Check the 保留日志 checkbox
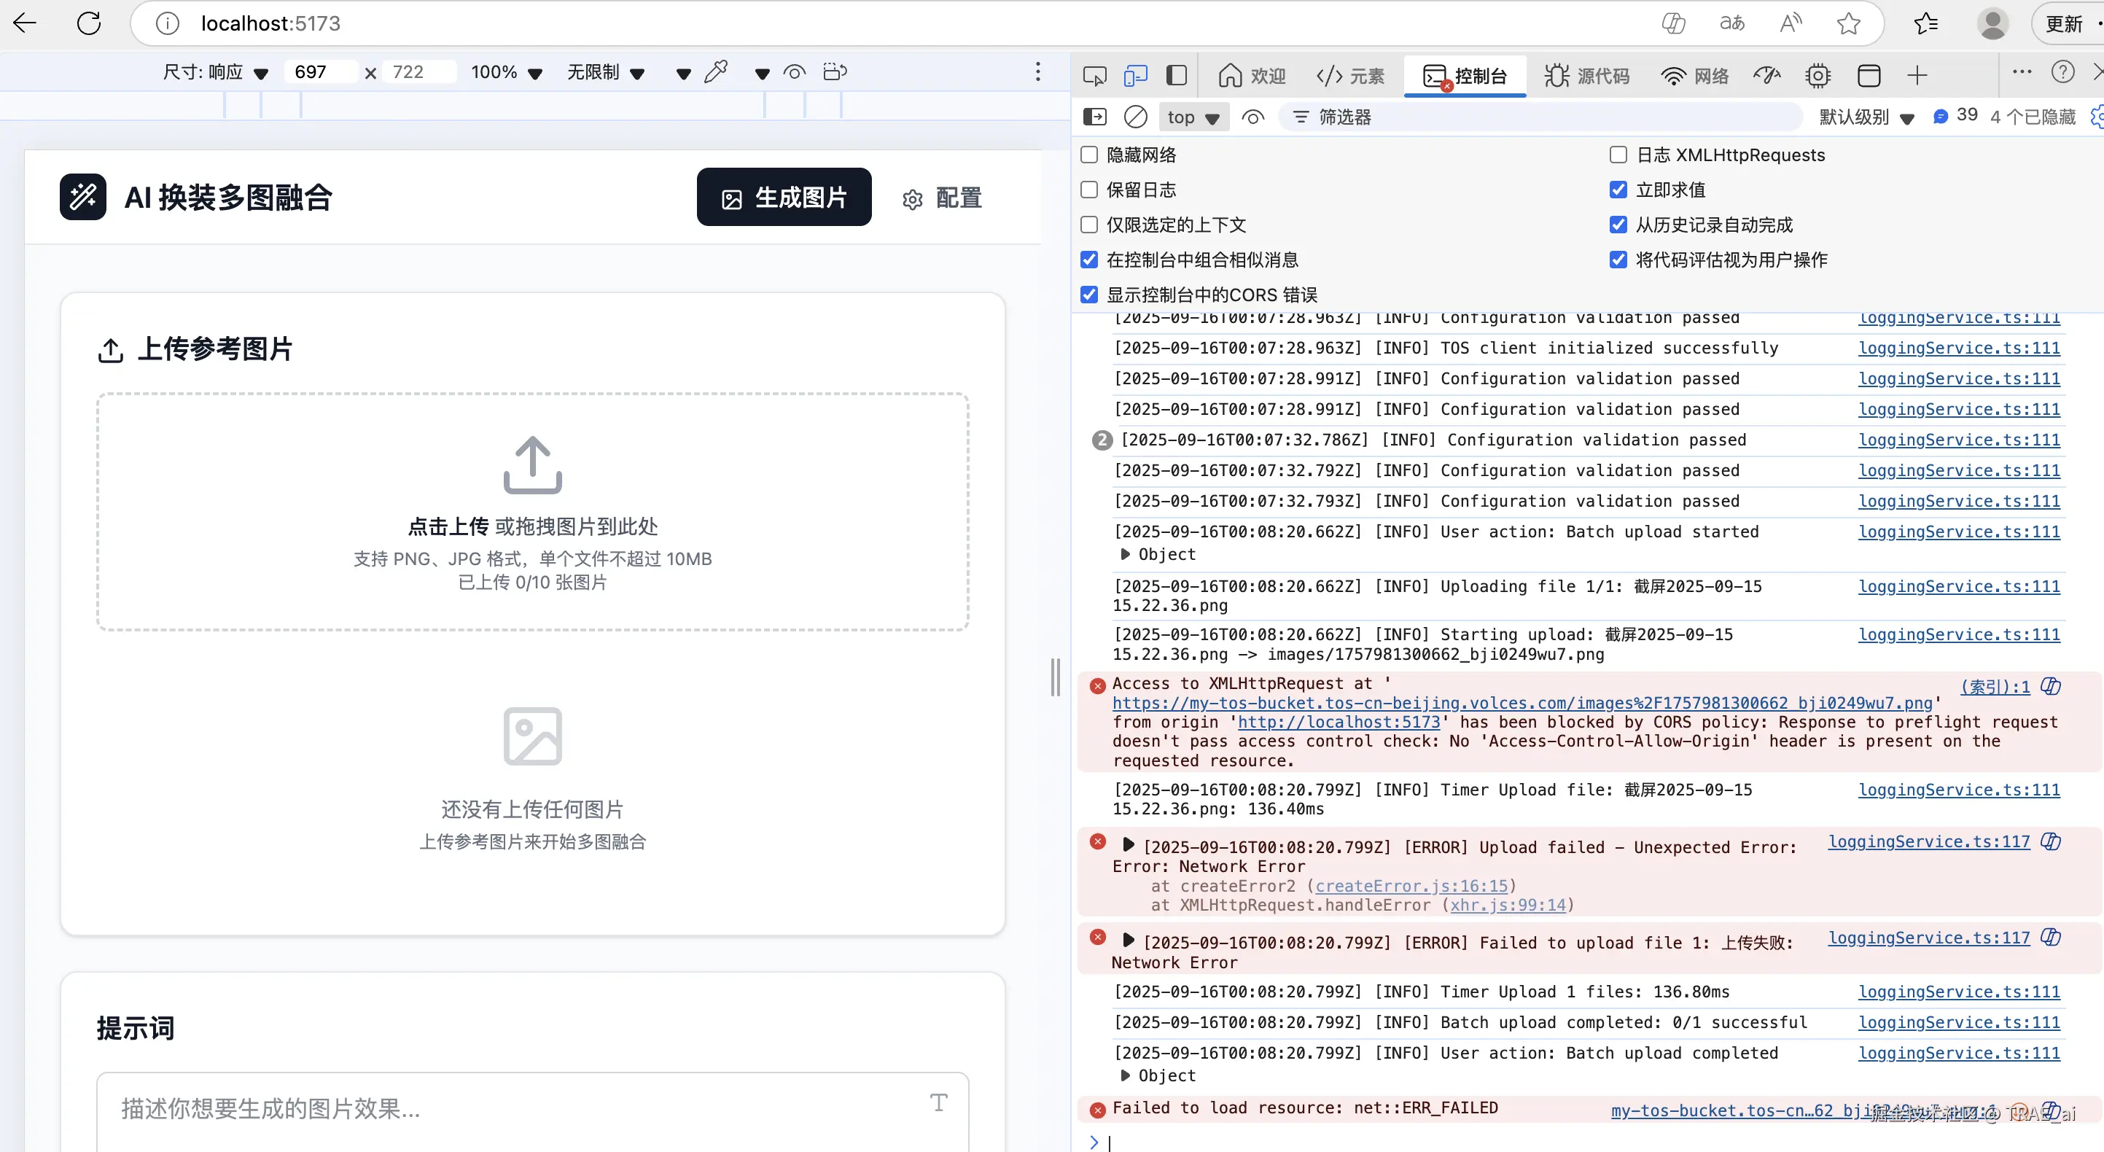 pos(1090,190)
